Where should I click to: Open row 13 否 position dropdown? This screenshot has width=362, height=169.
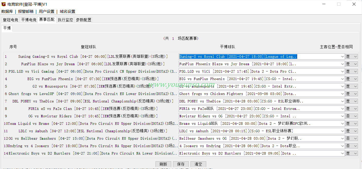pyautogui.click(x=351, y=146)
